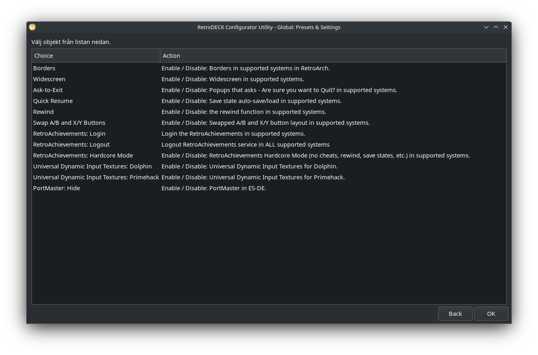Viewport: 538px width, 355px height.
Task: Pick Quick Resume from the list
Action: tap(53, 101)
